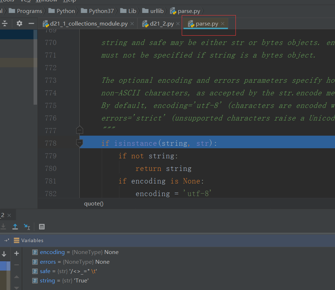Click the isinstance call on line 778

pyautogui.click(x=135, y=143)
